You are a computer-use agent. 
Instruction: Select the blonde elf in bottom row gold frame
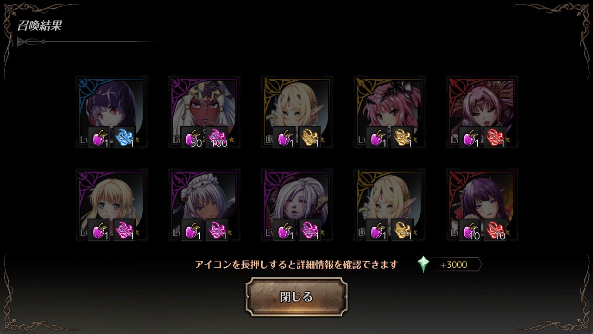[x=389, y=205]
